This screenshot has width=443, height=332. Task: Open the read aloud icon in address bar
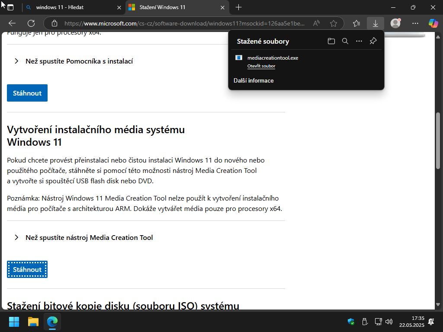[x=317, y=23]
